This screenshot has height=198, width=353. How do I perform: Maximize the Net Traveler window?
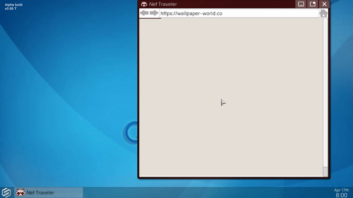(x=312, y=4)
